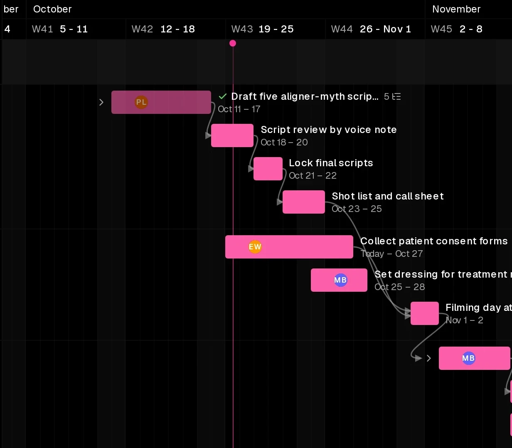Click the Oct 25 – 28 date range
This screenshot has height=448, width=512.
click(x=399, y=287)
